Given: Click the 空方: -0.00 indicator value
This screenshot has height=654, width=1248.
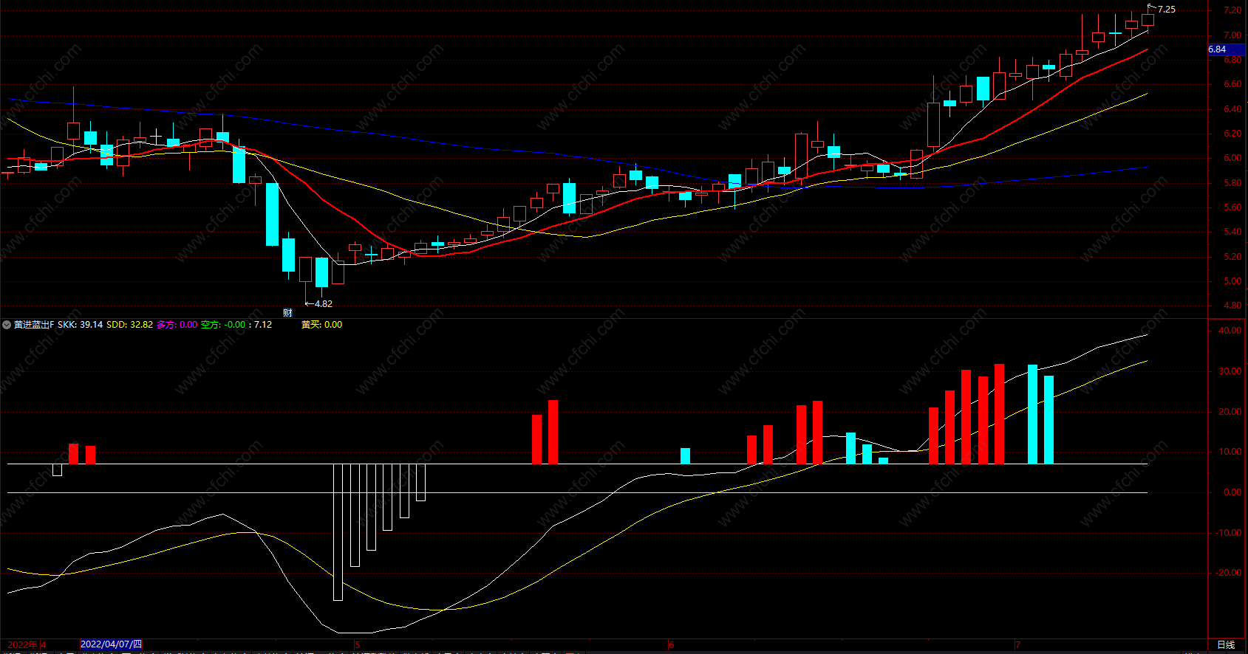Looking at the screenshot, I should coord(223,325).
